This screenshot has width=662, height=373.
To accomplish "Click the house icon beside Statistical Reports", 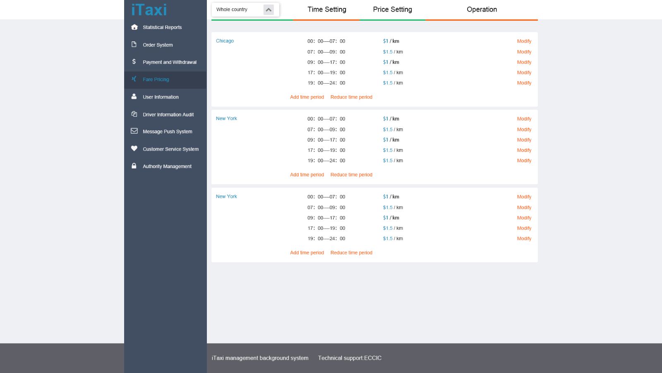I will (x=134, y=27).
